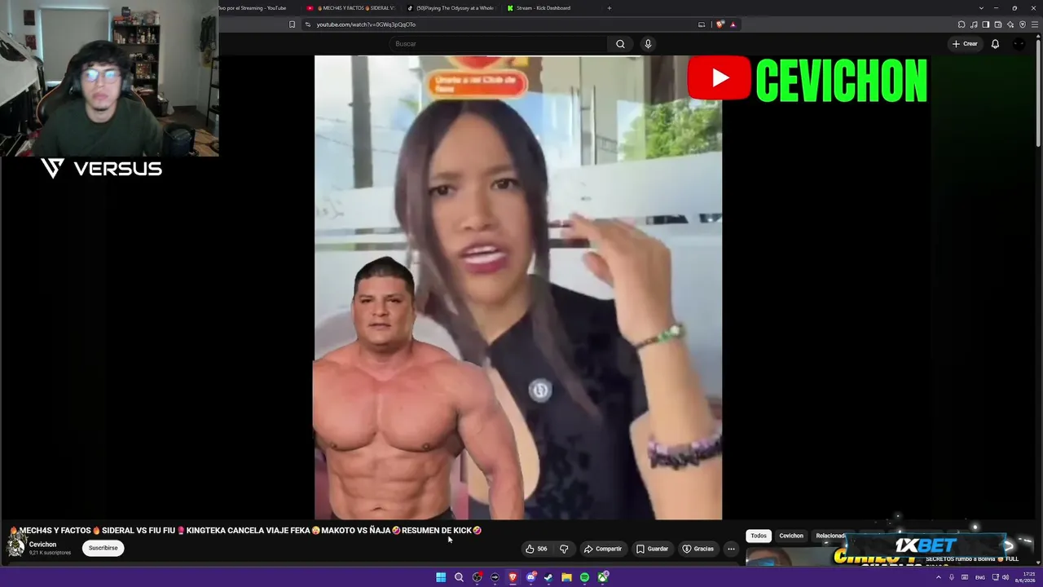1043x587 pixels.
Task: Click the Guardar save button
Action: pos(652,549)
